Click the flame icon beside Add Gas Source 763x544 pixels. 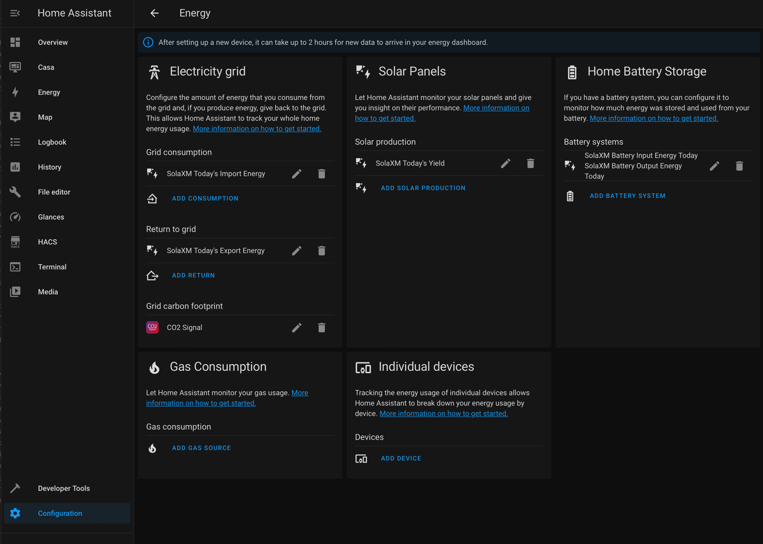click(153, 448)
